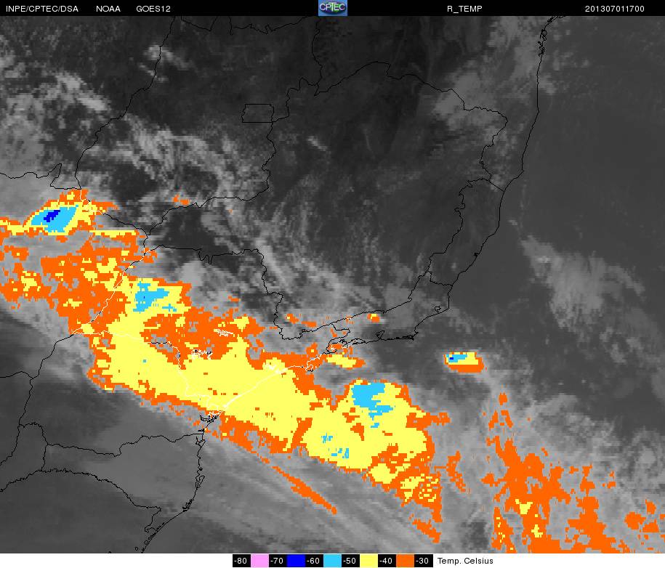Screen dimensions: 665x568
Task: Click the CPTEC logo in the header
Action: [333, 8]
